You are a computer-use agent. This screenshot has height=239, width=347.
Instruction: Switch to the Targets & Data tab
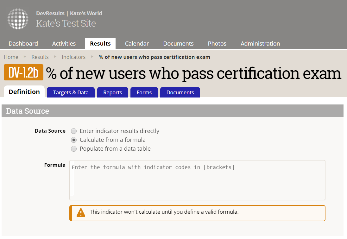coord(71,92)
